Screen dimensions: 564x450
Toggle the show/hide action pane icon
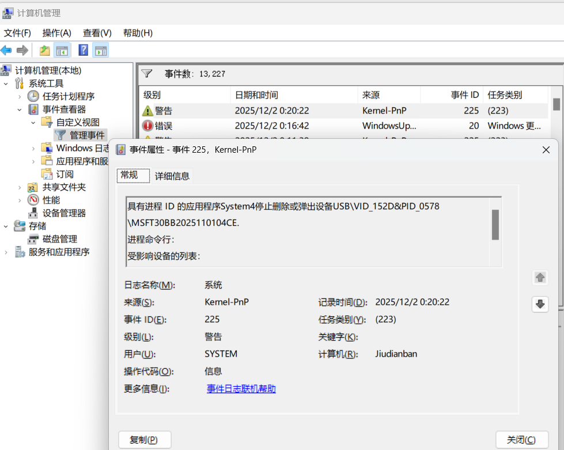(101, 50)
